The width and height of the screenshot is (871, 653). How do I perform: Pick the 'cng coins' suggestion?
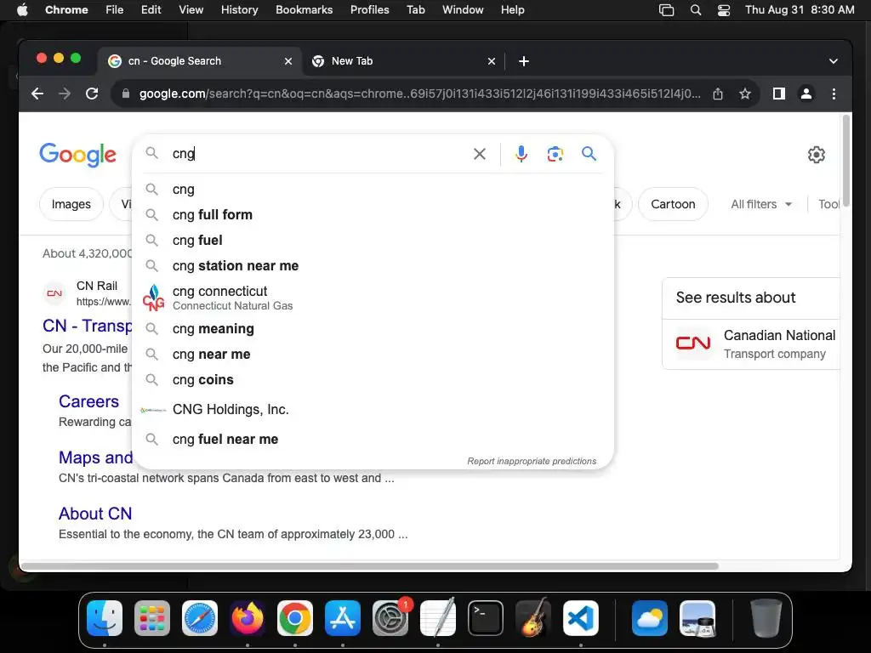tap(373, 380)
